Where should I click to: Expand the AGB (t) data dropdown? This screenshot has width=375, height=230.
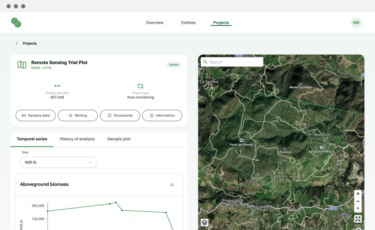[x=58, y=162]
